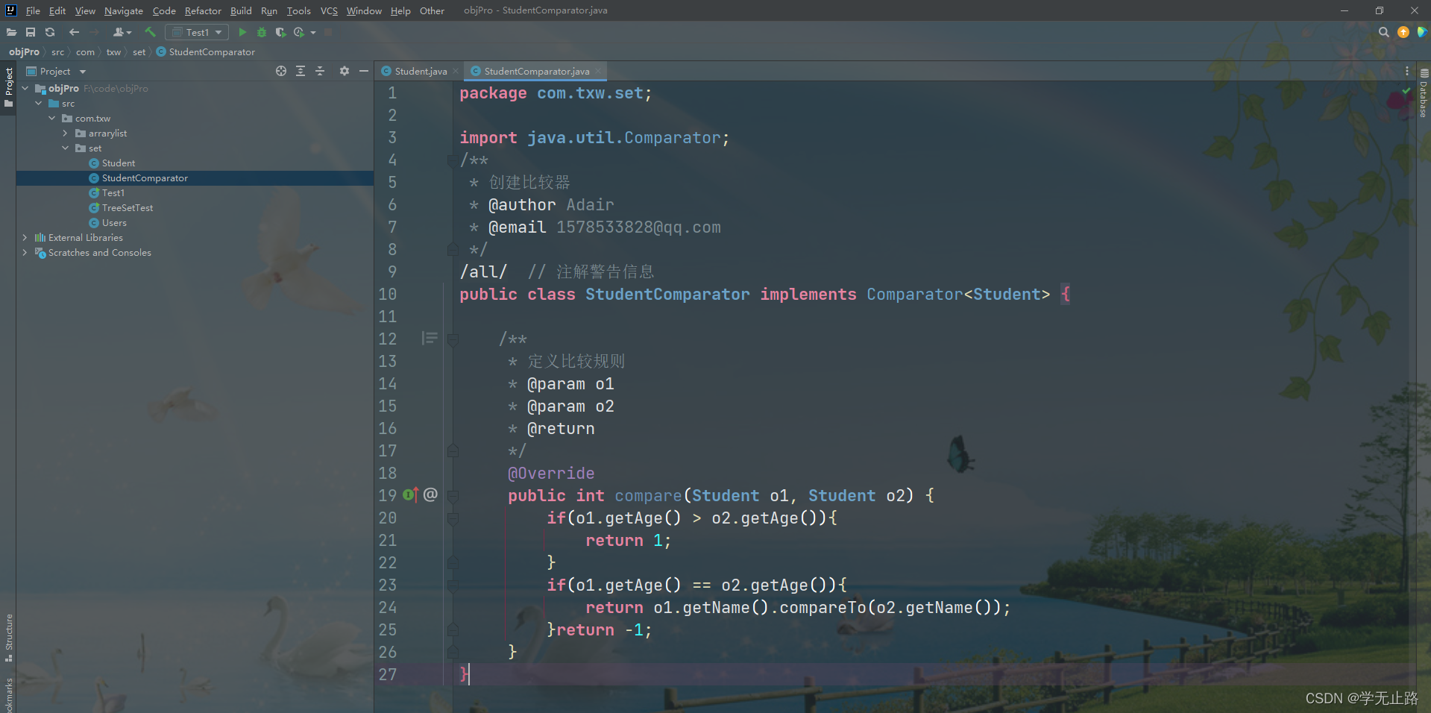Screen dimensions: 1431x713
Task: Open the user account dropdown icon
Action: click(122, 32)
